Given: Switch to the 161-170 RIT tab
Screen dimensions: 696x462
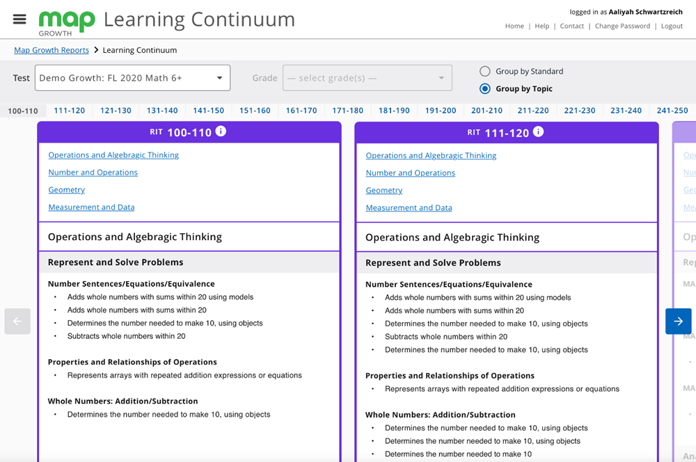Looking at the screenshot, I should (301, 111).
